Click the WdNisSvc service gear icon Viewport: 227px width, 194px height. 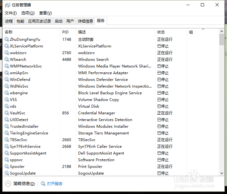click(6, 86)
